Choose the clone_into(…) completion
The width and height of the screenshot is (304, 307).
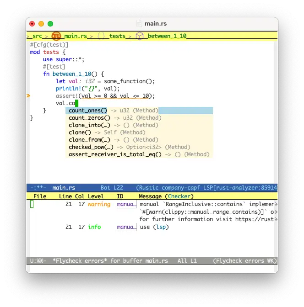(x=139, y=125)
